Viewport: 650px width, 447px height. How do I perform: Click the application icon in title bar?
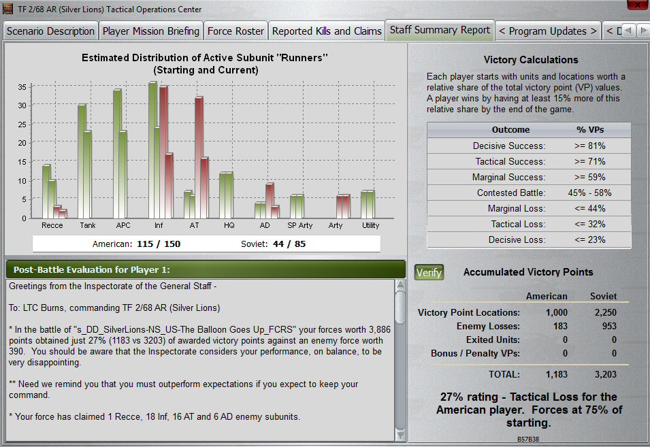8,9
